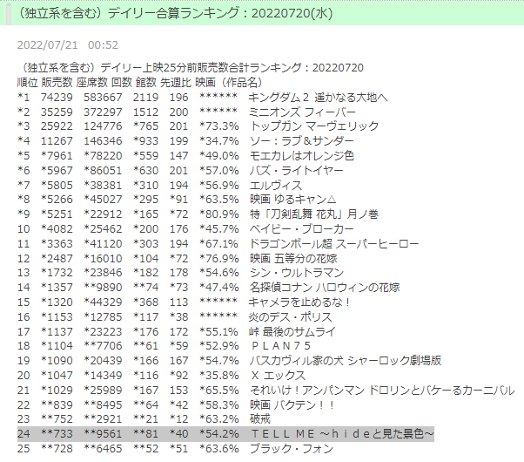Image resolution: width=524 pixels, height=462 pixels.
Task: Open the デイリー合算ランキング:20220720(水) heading
Action: tap(176, 13)
